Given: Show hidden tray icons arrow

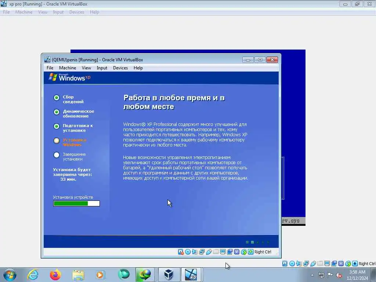Looking at the screenshot, I should click(312, 275).
